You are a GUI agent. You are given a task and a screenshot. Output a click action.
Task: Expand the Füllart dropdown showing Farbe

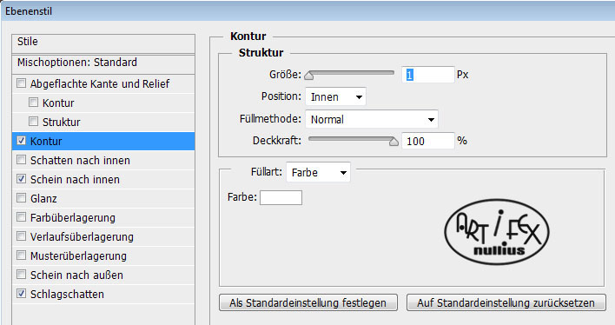[x=318, y=172]
